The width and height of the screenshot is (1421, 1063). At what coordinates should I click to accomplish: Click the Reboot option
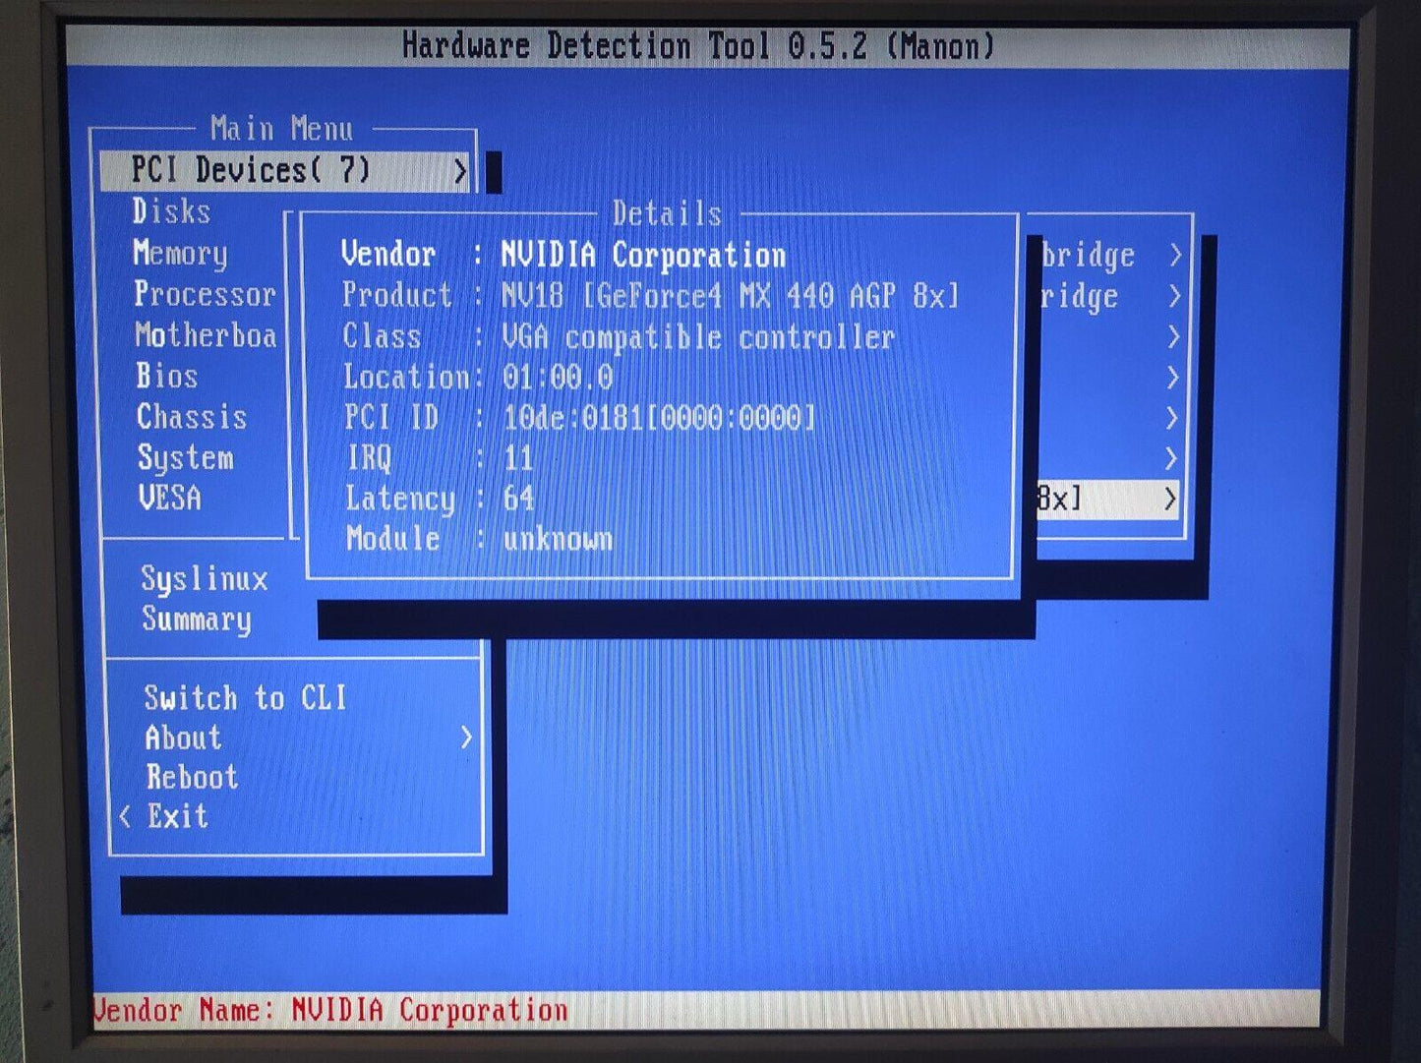tap(193, 777)
